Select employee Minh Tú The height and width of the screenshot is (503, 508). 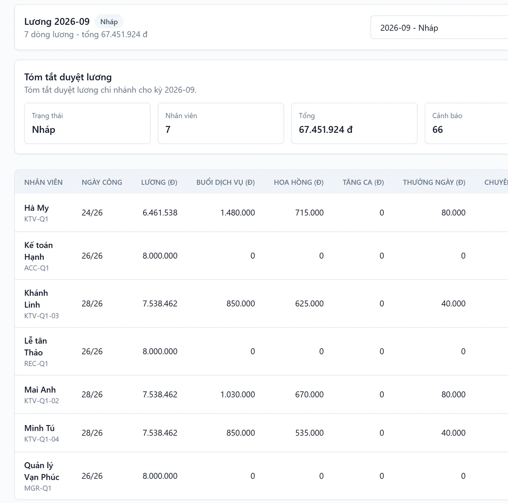39,428
